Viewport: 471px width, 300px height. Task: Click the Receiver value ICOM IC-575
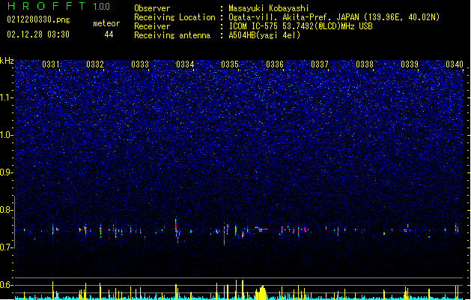pyautogui.click(x=253, y=26)
